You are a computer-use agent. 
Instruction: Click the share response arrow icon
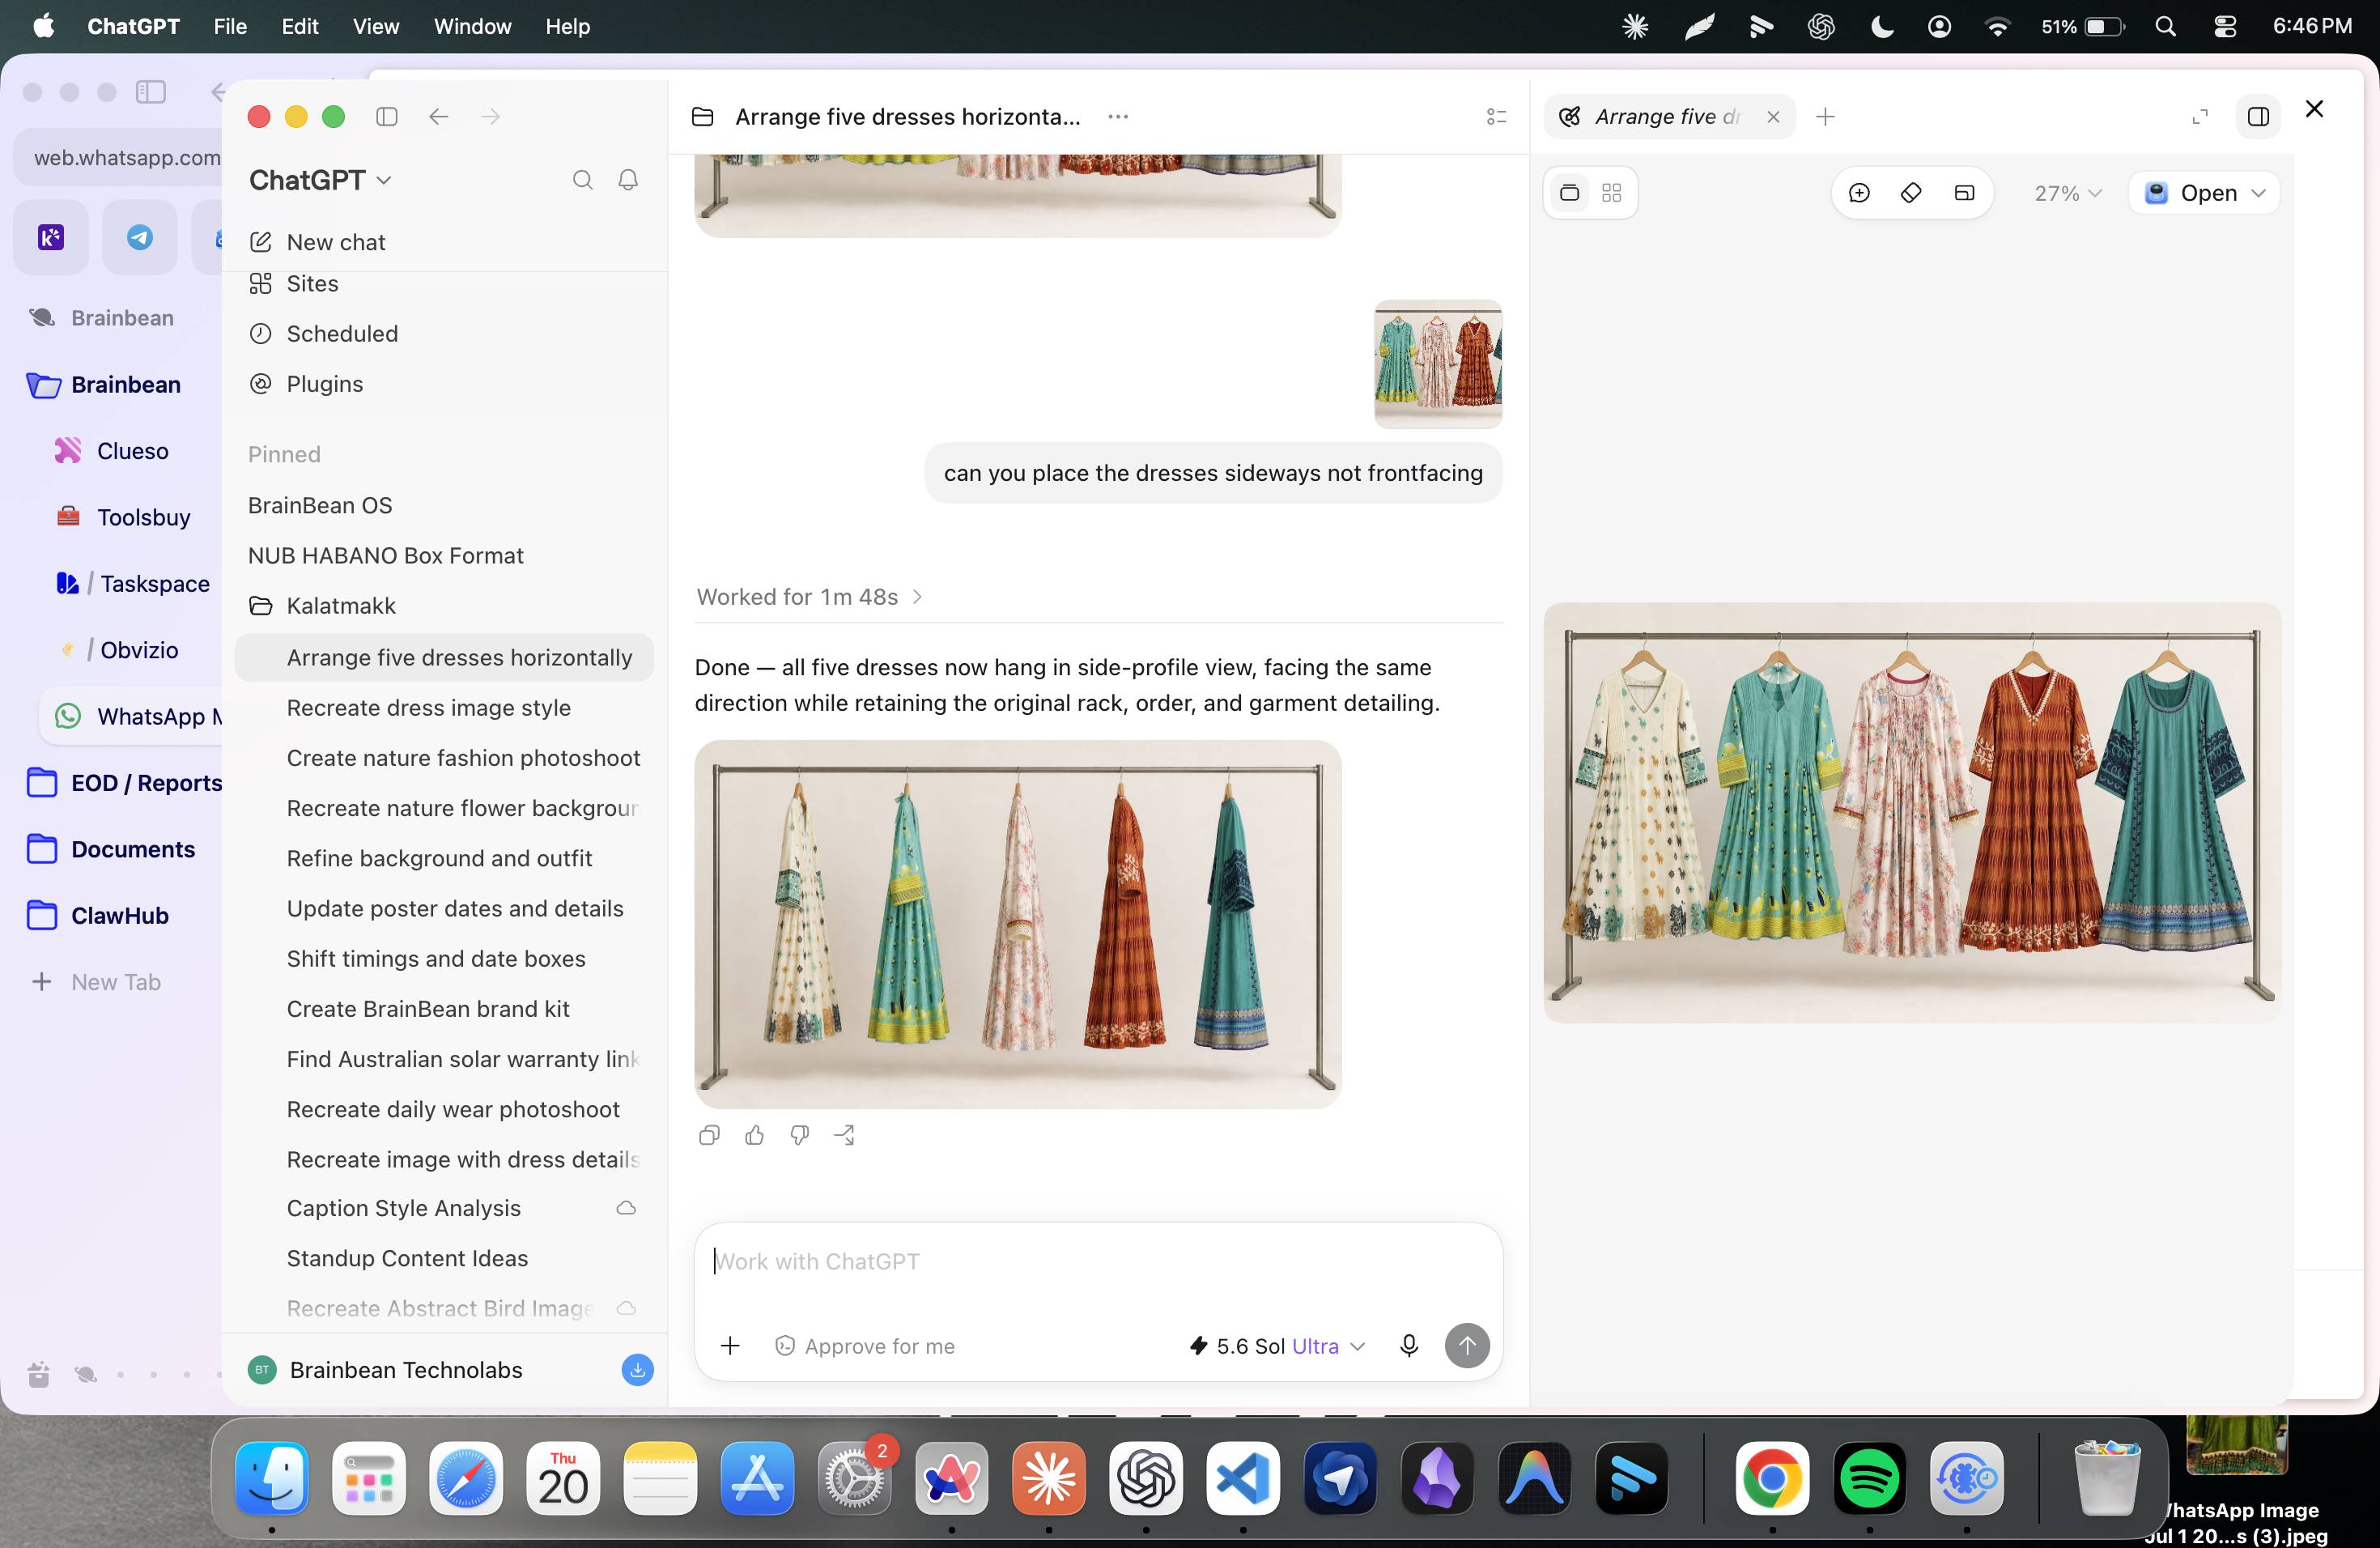pos(845,1135)
